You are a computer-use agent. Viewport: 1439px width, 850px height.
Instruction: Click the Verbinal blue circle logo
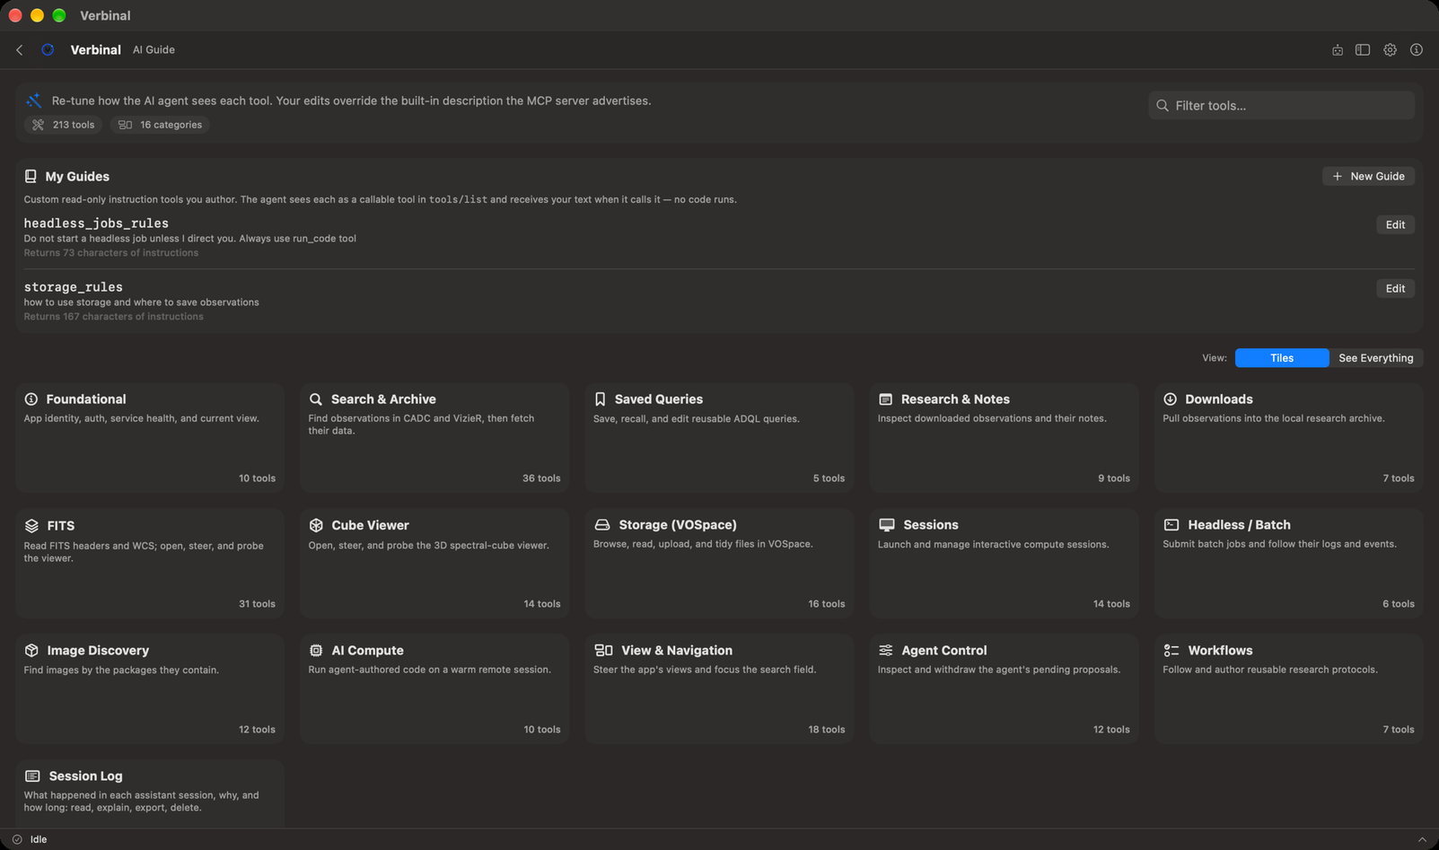(48, 50)
